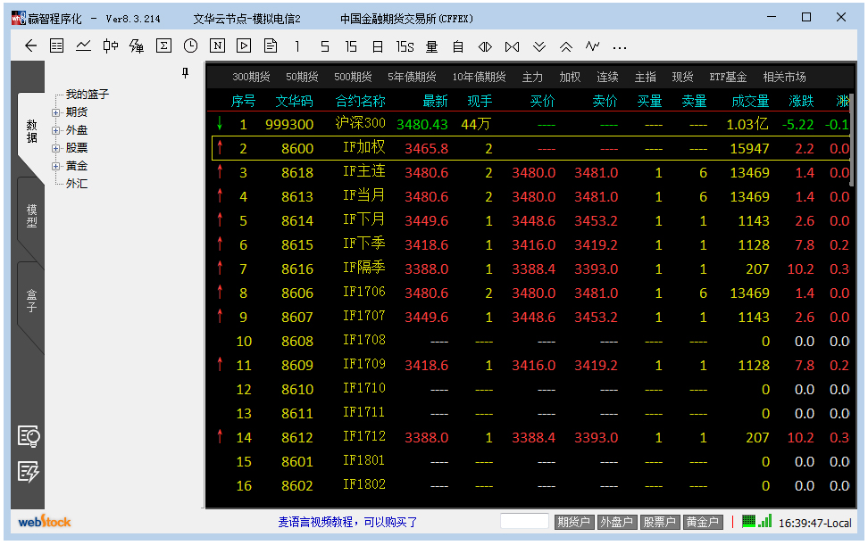Click the 股票户 account button
Screen dimensions: 868x545
pos(659,522)
